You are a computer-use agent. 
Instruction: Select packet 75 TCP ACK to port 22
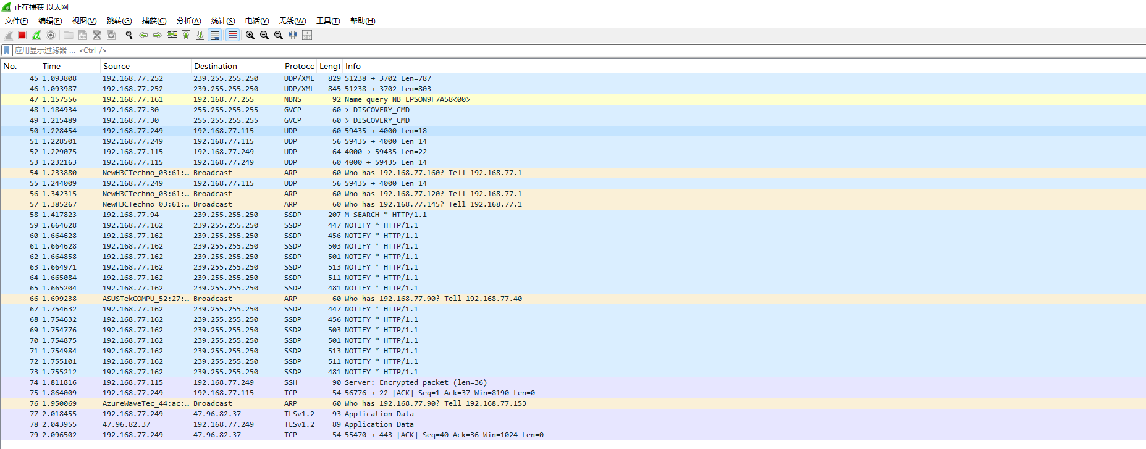click(573, 393)
